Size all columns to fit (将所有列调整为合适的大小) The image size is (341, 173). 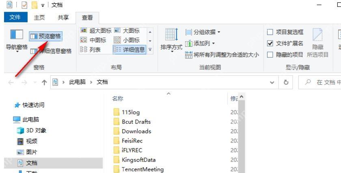pos(222,54)
